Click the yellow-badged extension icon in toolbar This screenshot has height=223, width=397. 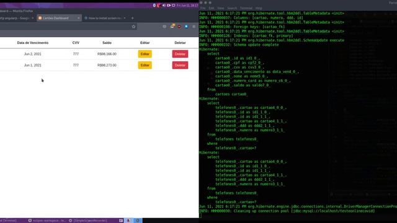pyautogui.click(x=172, y=26)
